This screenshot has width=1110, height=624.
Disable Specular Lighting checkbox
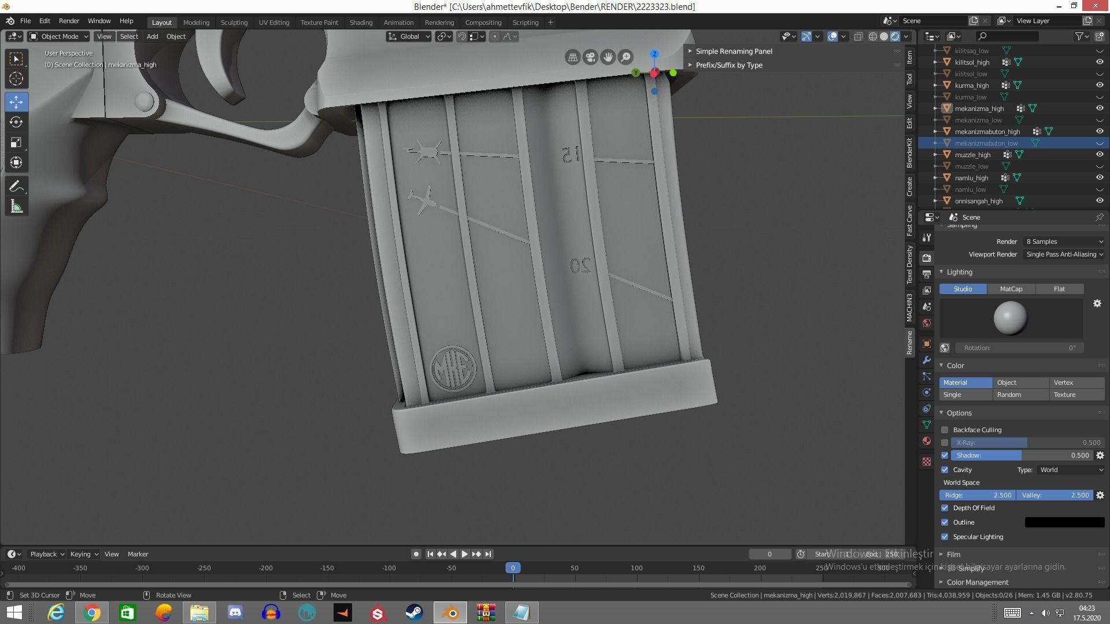[x=945, y=537]
